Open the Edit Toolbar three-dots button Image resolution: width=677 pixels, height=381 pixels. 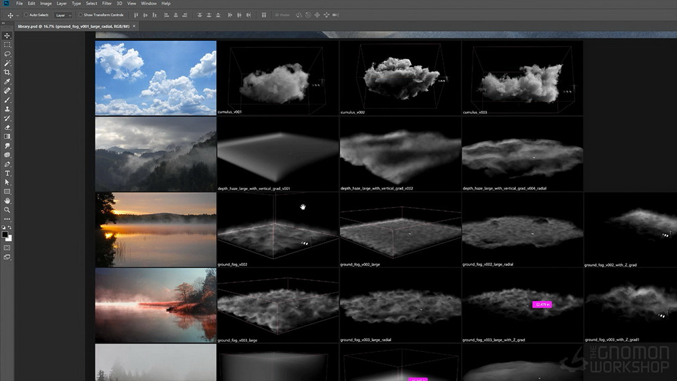click(x=7, y=219)
